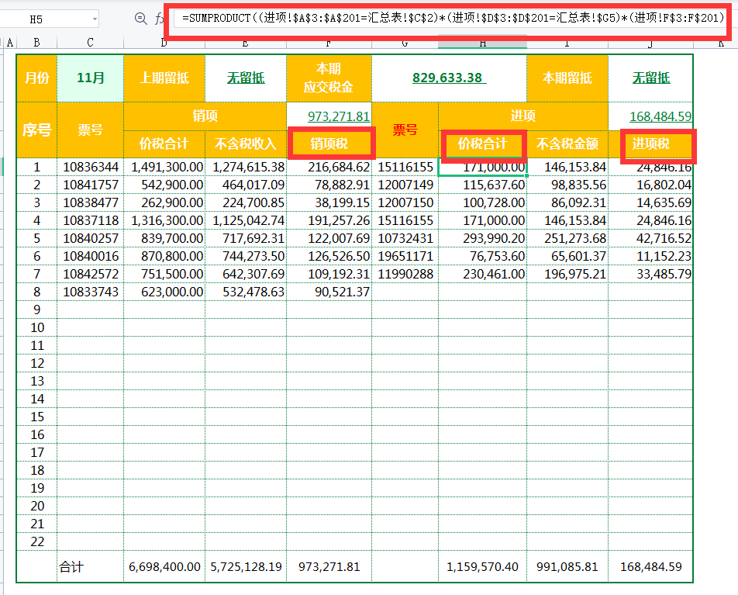This screenshot has height=595, width=738.
Task: Select column D header
Action: pyautogui.click(x=164, y=43)
